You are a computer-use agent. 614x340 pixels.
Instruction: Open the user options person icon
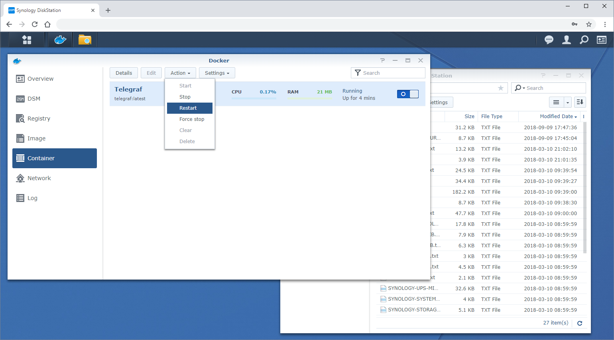[567, 40]
